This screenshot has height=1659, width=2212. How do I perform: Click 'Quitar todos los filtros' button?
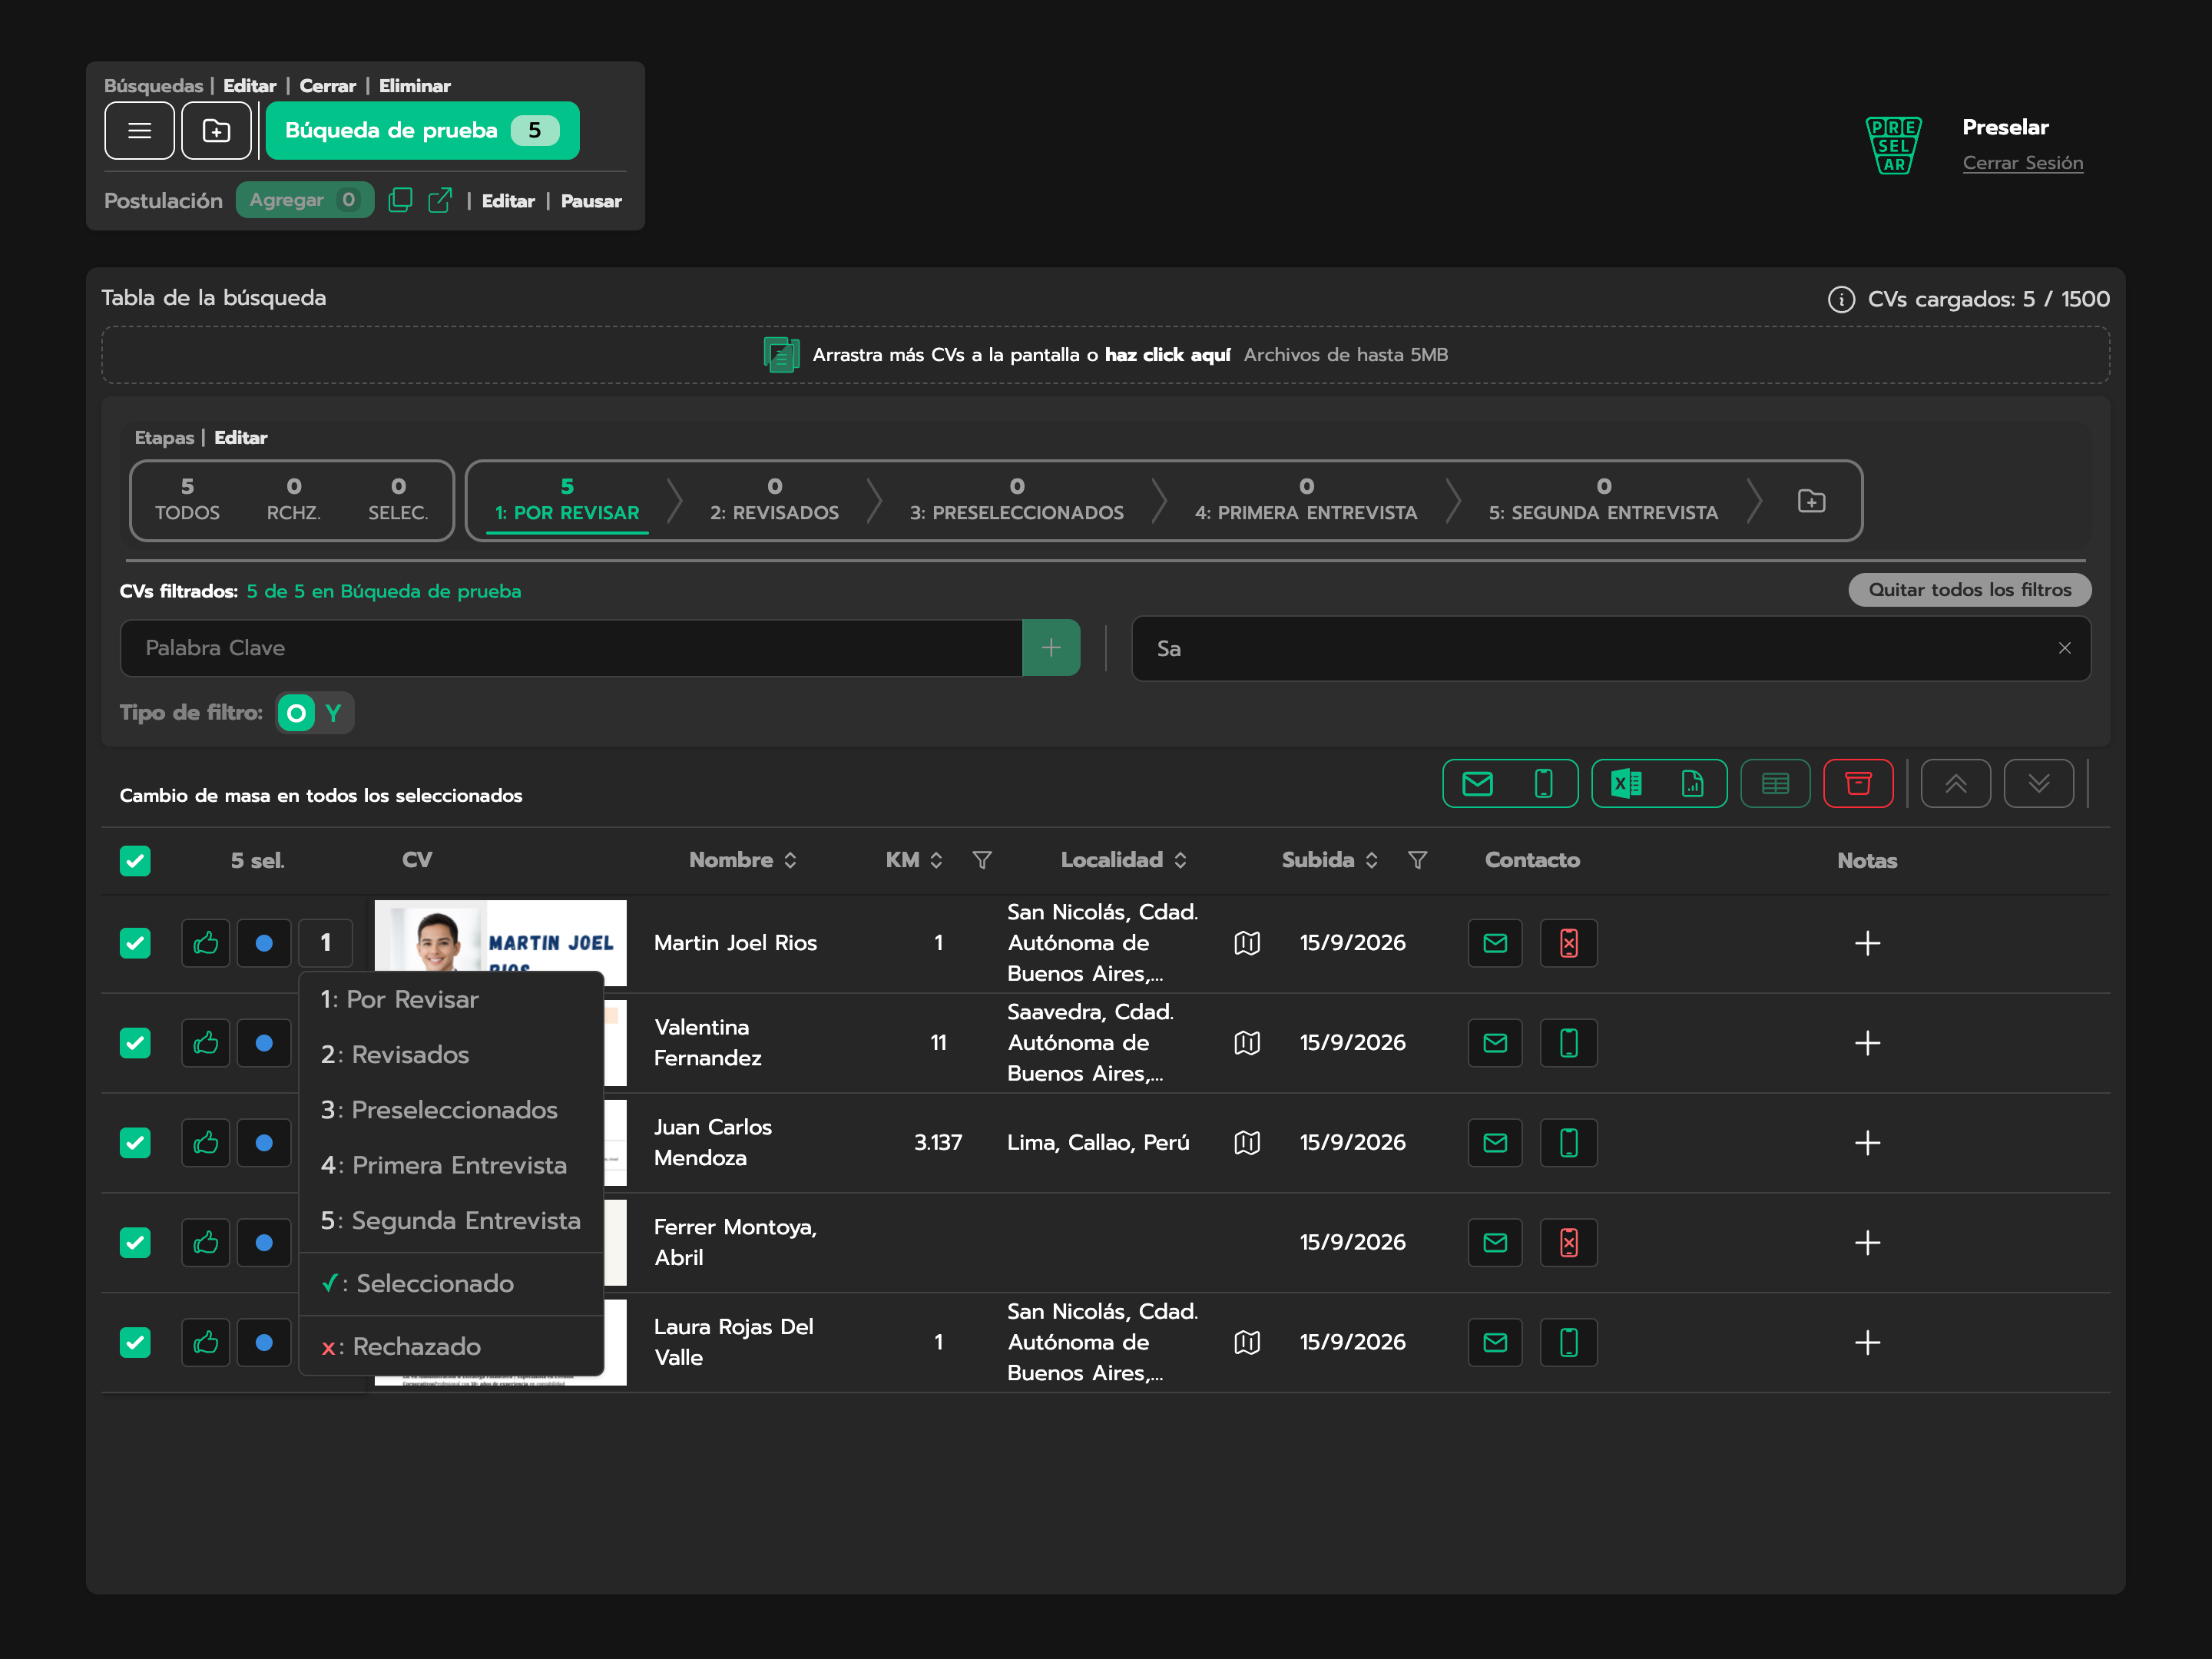pyautogui.click(x=1969, y=590)
